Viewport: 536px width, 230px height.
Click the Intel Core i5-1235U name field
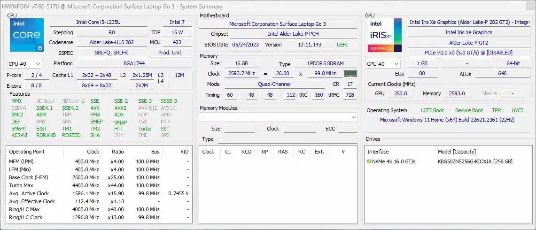[99, 22]
